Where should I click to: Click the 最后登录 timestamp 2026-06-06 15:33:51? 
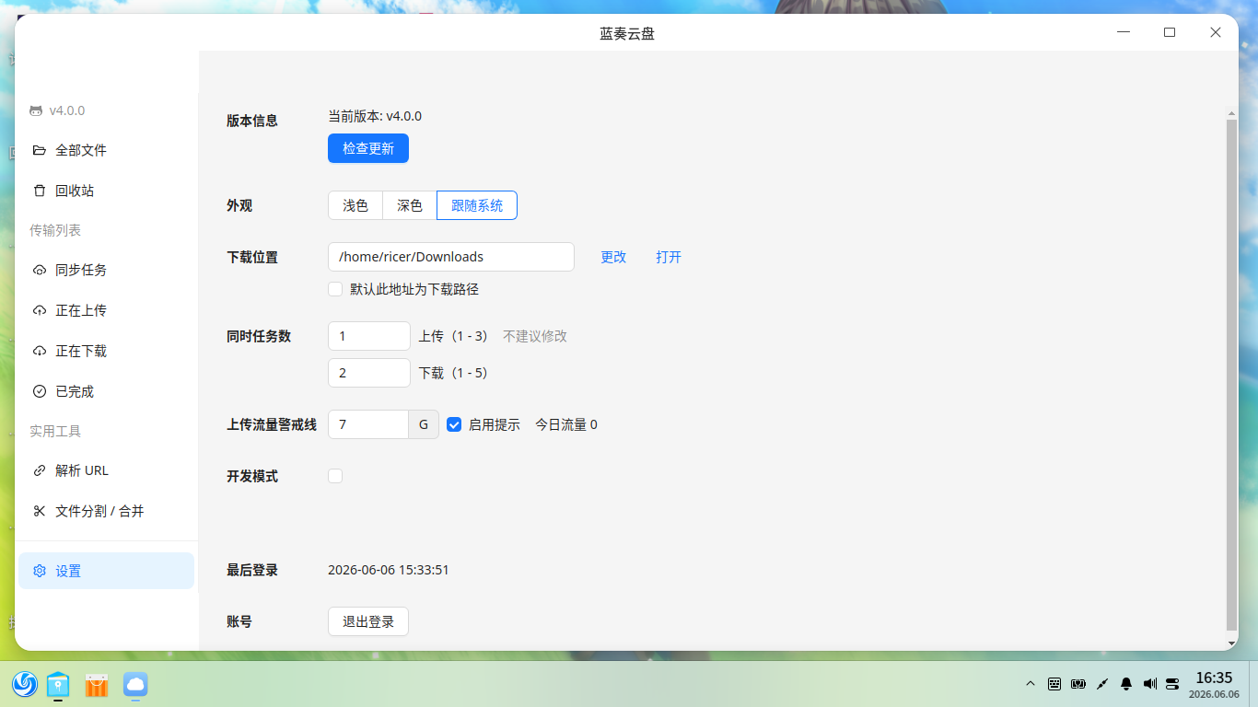click(389, 570)
